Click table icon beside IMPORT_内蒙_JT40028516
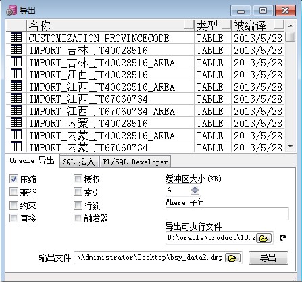 click(x=16, y=122)
